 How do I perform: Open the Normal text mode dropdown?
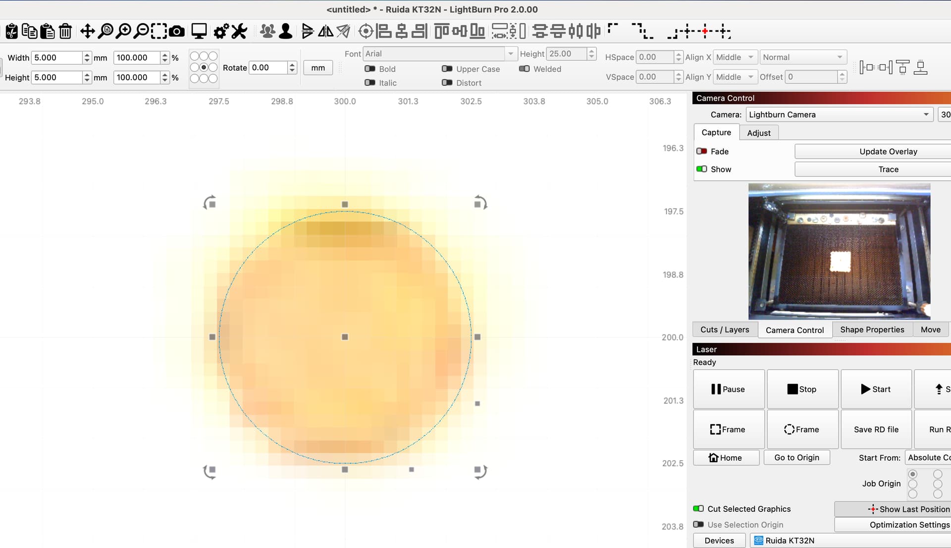pos(803,57)
